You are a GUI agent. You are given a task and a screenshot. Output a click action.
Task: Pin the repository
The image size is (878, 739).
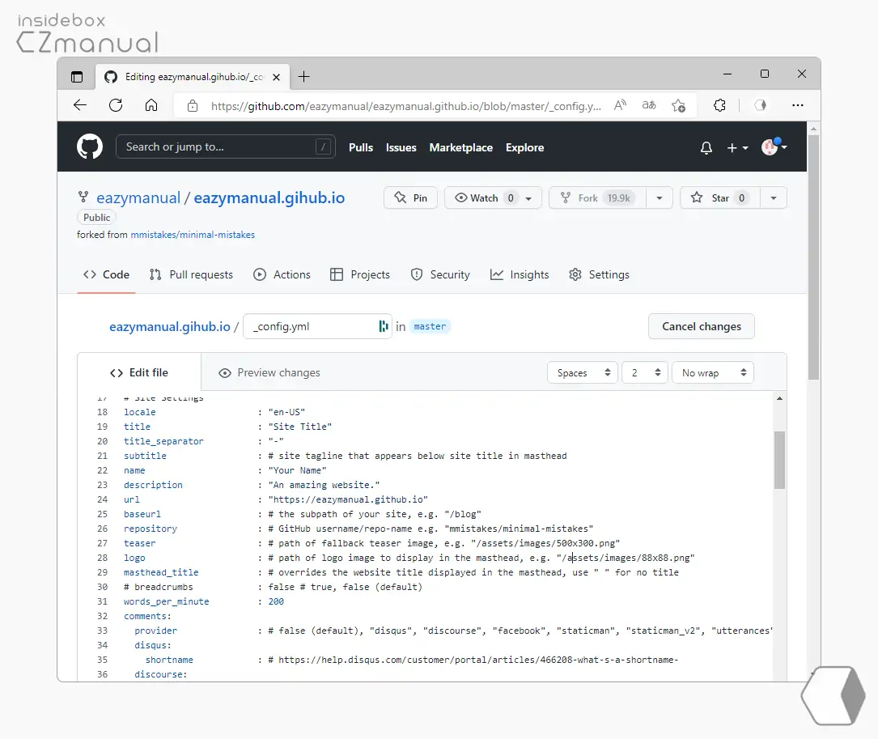click(410, 197)
